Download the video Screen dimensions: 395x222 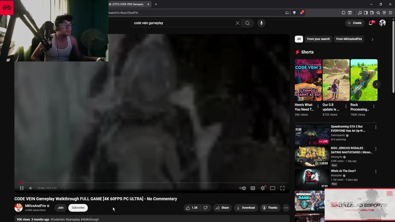(246, 208)
